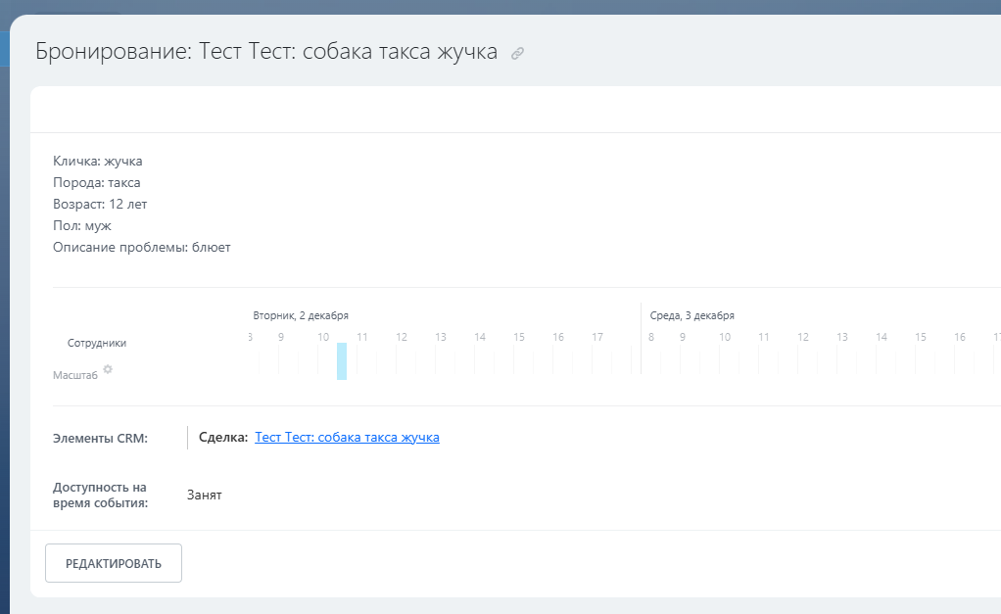Screen dimensions: 1001x614
Task: Click the 'Кличка: жучка' description line
Action: [x=98, y=161]
